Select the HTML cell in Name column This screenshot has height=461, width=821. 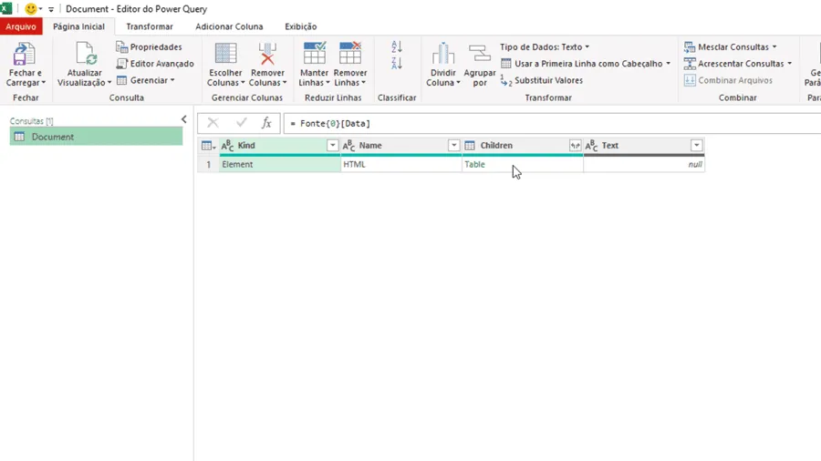(x=401, y=164)
